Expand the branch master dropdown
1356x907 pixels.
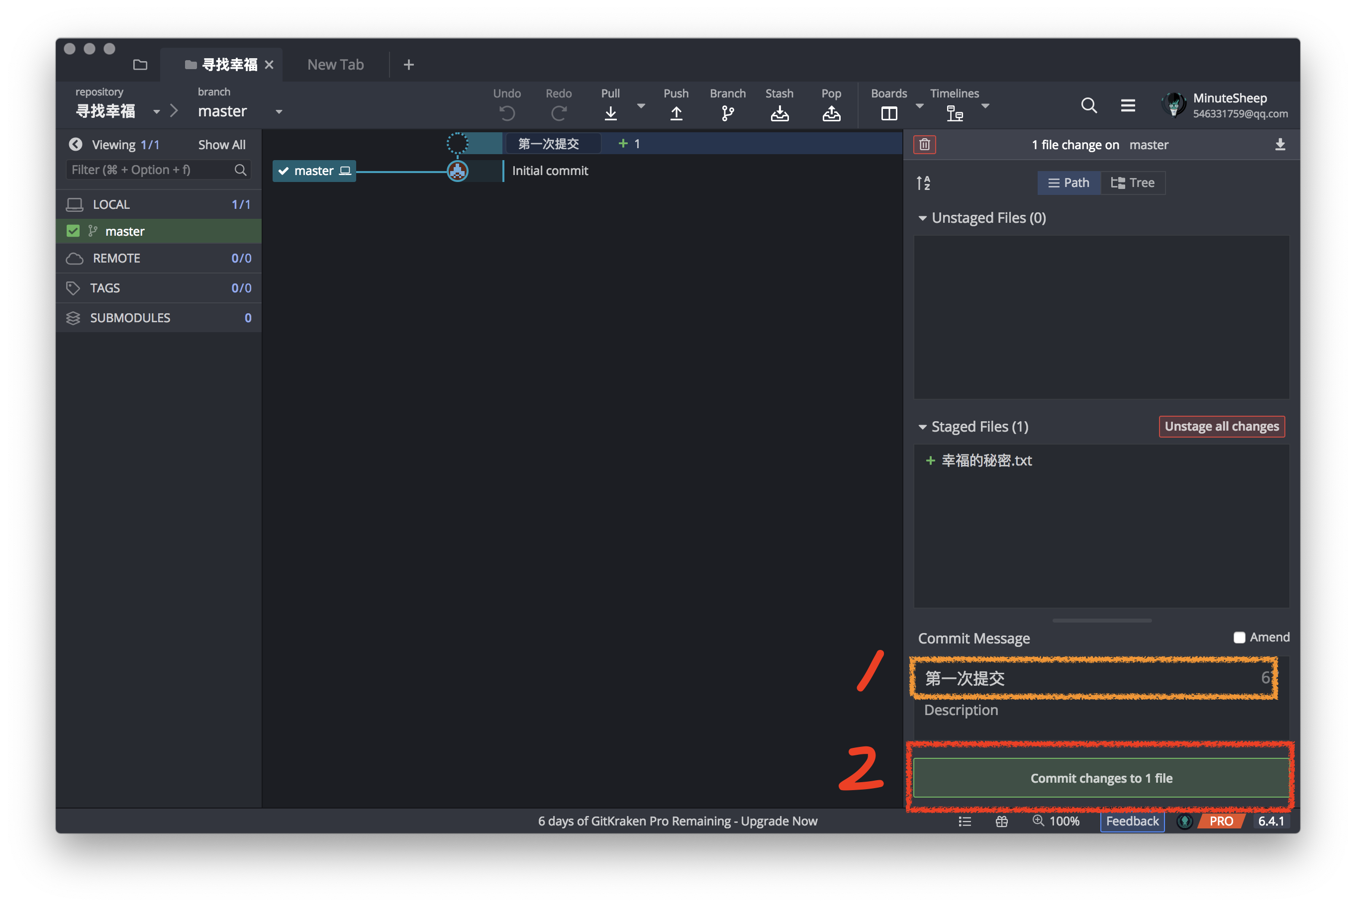point(279,112)
